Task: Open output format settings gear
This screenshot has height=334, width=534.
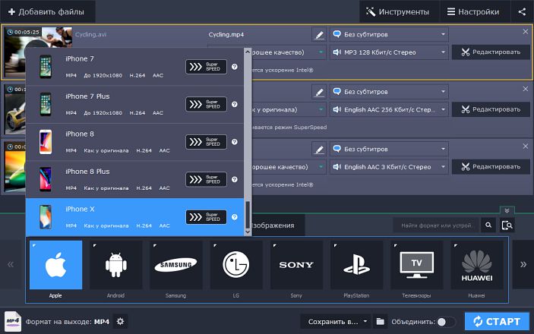Action: (120, 321)
